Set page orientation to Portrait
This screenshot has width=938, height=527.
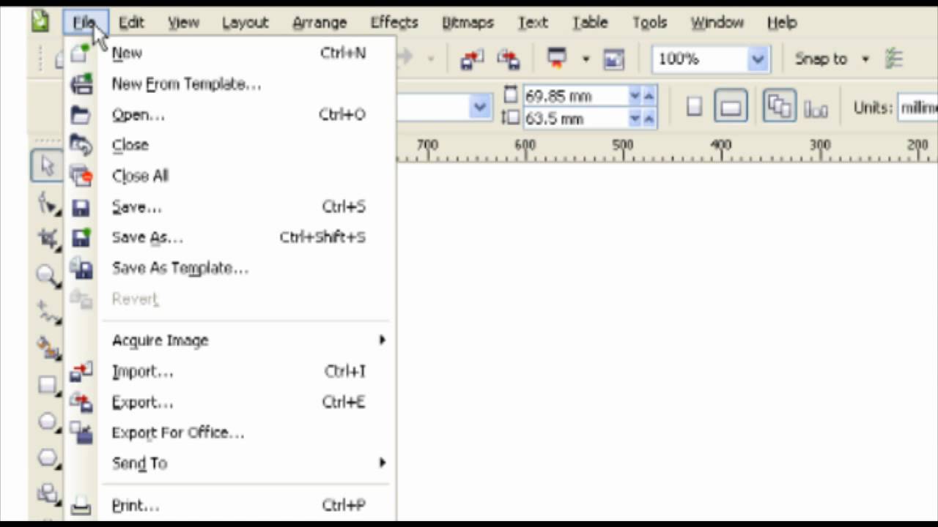coord(694,108)
